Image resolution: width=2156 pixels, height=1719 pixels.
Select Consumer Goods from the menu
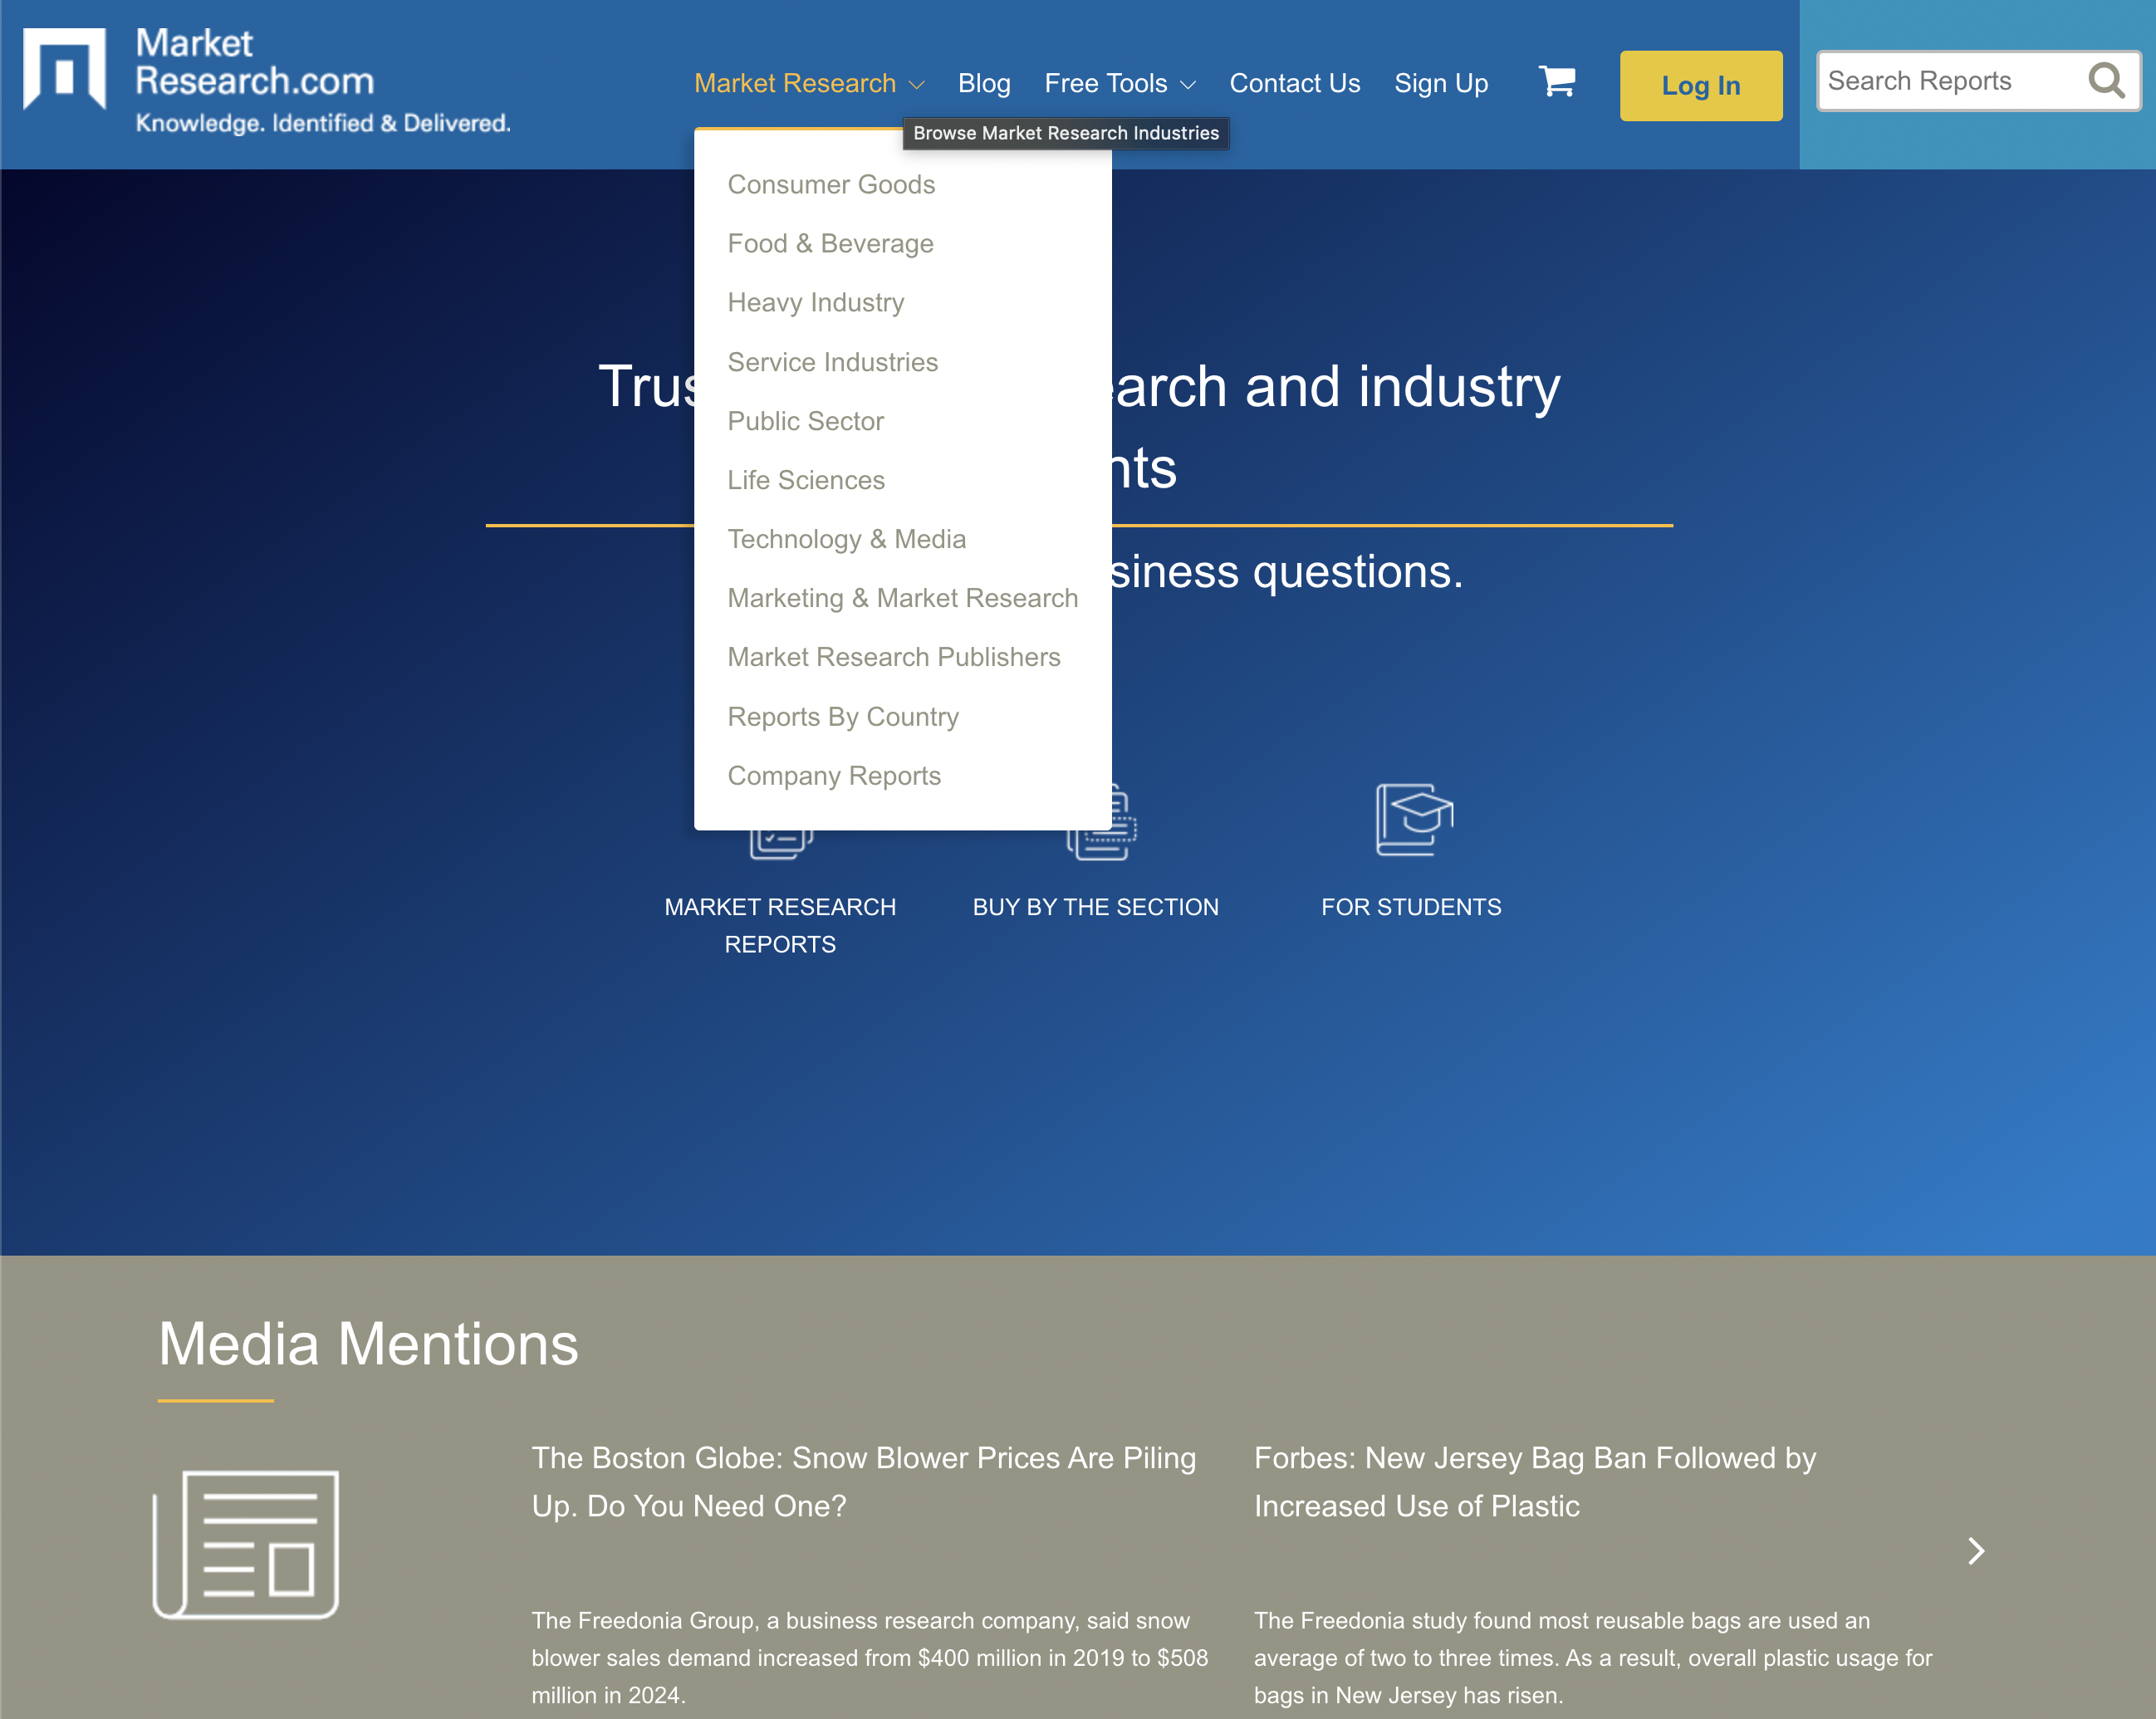point(831,184)
